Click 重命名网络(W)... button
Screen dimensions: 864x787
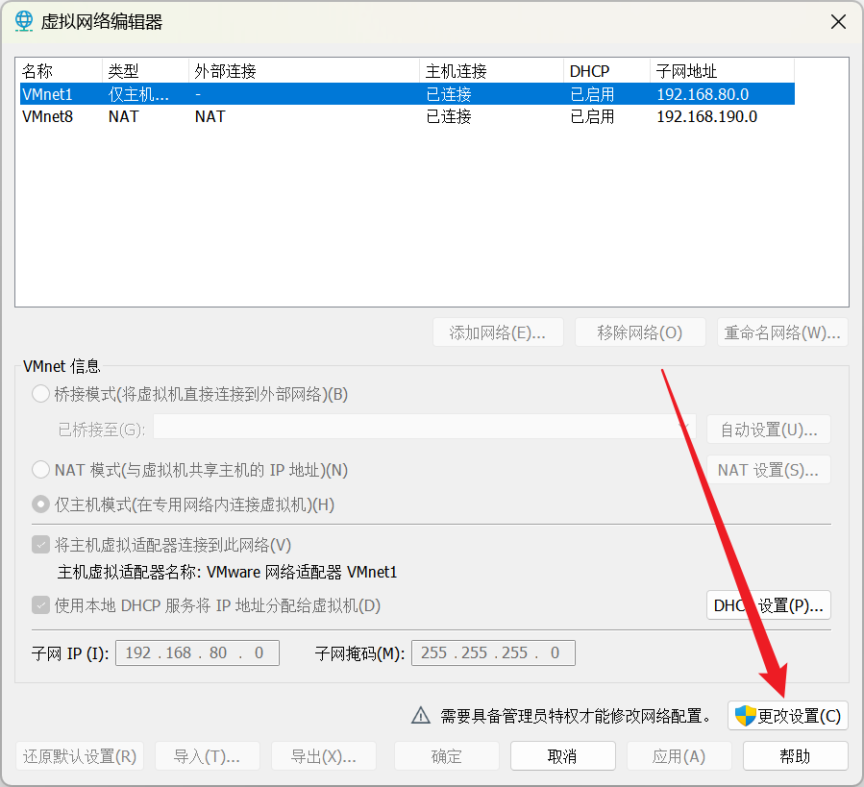(782, 332)
